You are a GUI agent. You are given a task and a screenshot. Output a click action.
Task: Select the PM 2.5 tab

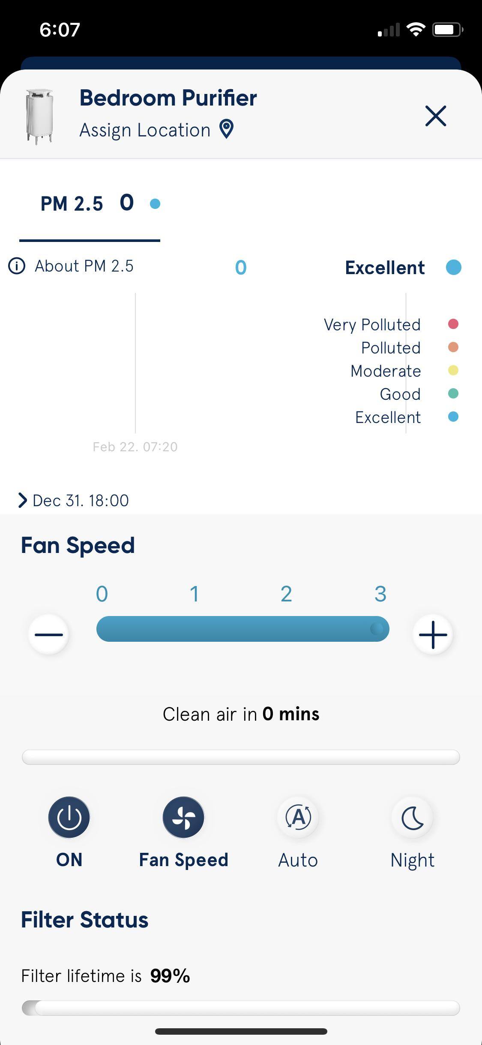point(90,203)
